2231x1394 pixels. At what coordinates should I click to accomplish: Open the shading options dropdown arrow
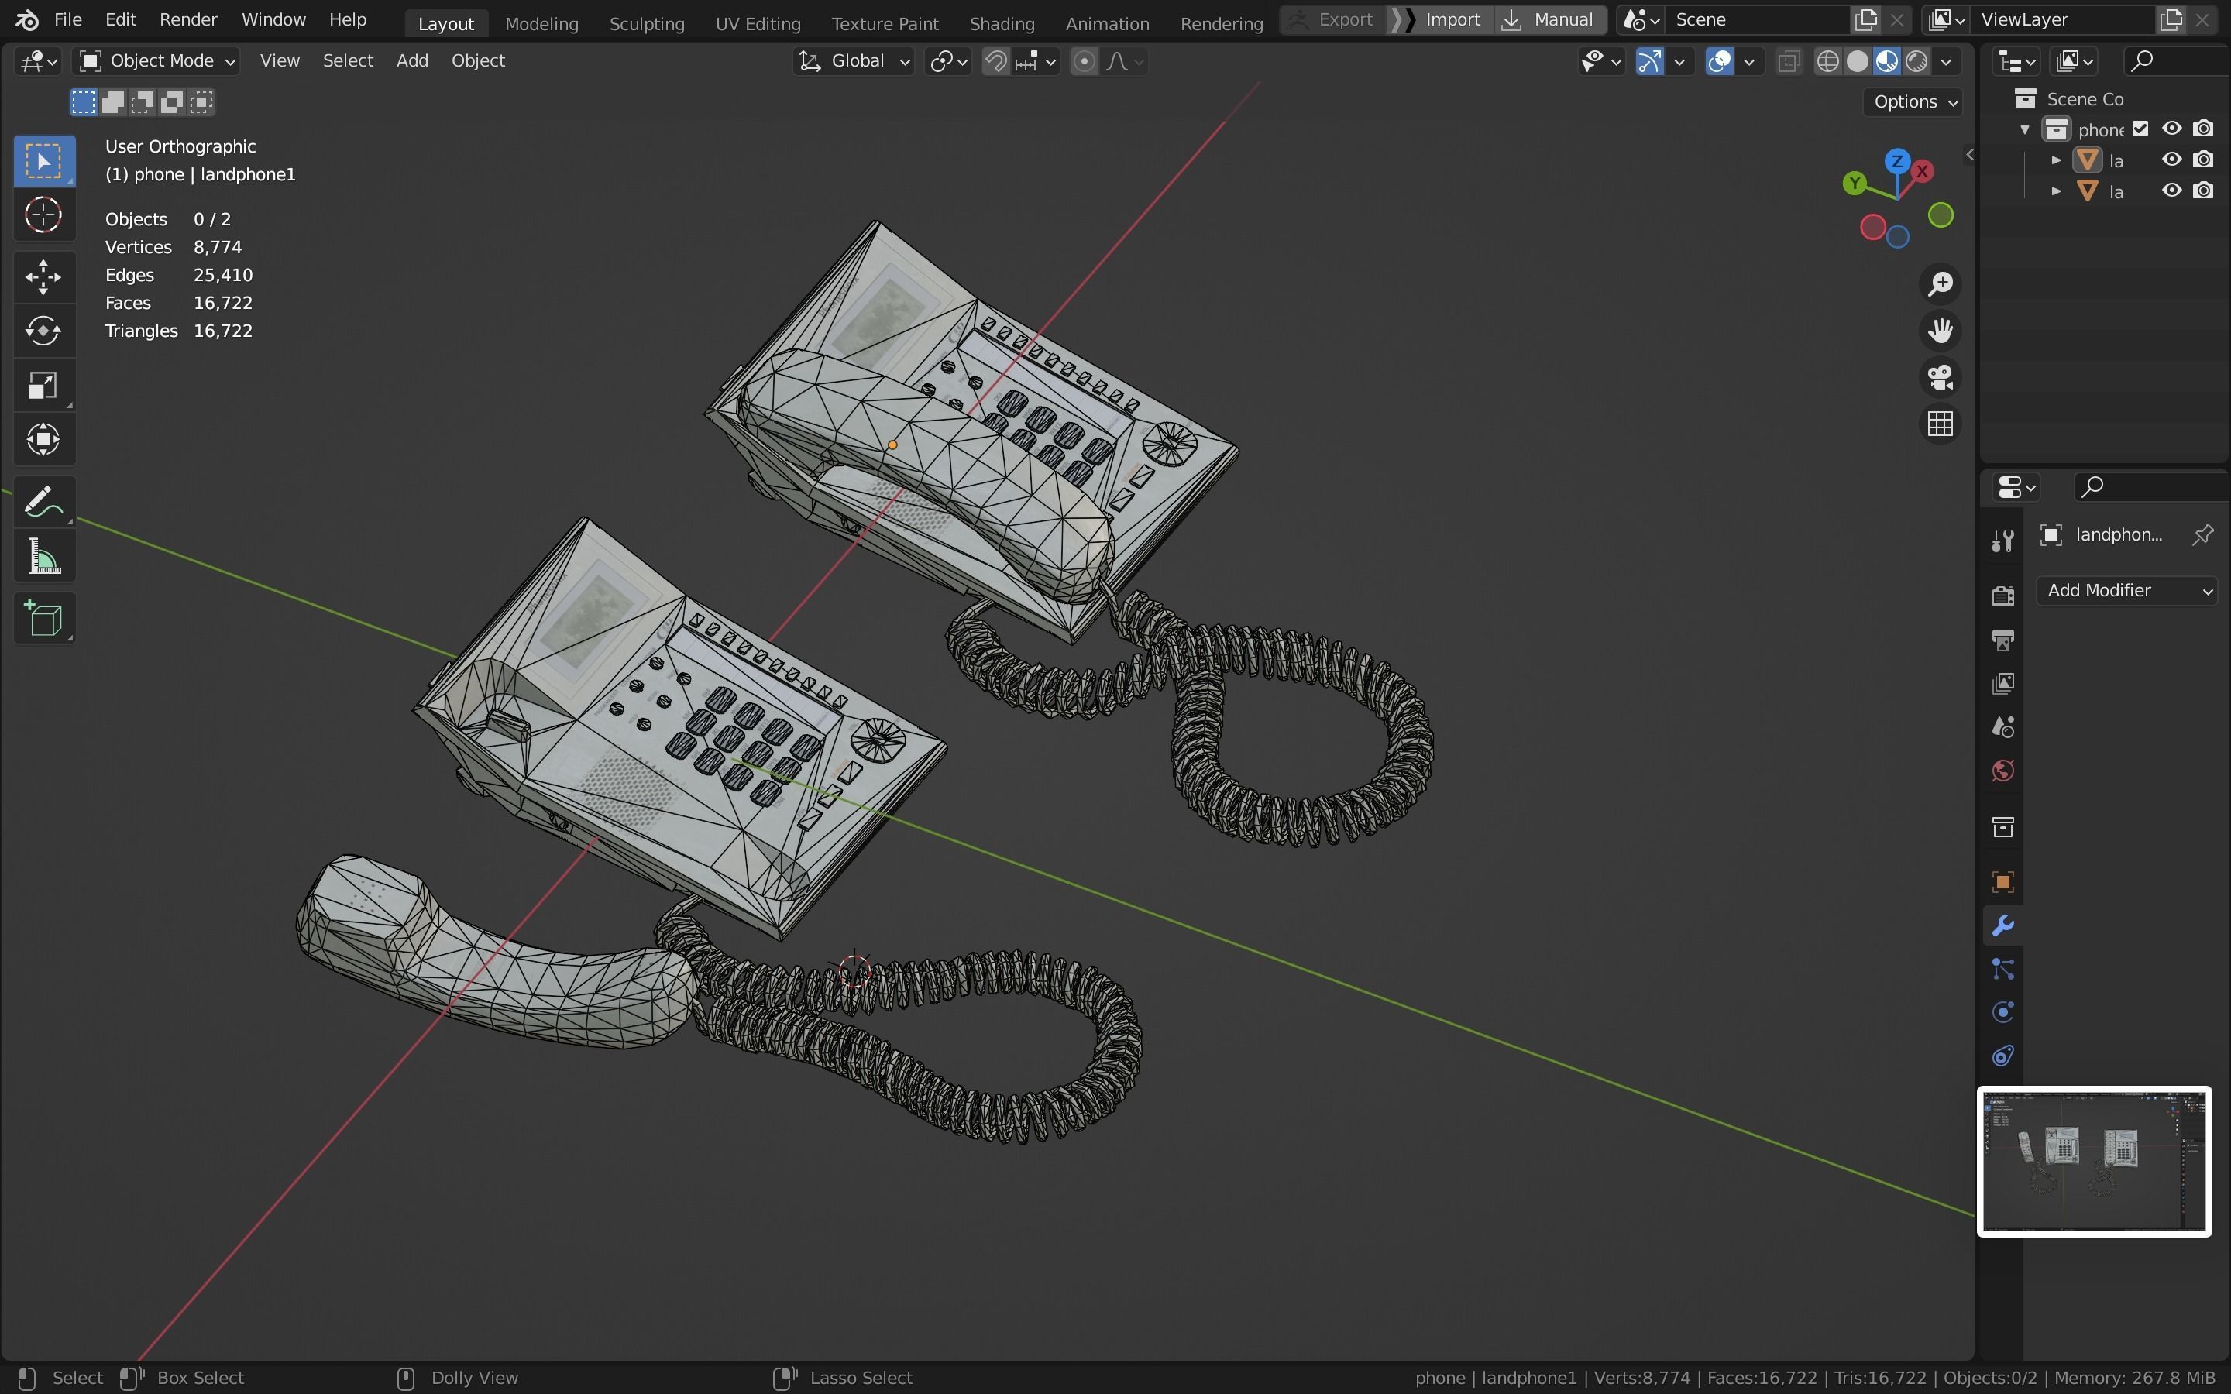(1946, 62)
